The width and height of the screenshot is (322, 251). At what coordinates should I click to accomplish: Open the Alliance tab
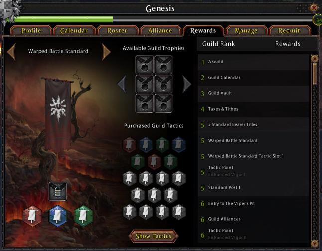point(160,31)
